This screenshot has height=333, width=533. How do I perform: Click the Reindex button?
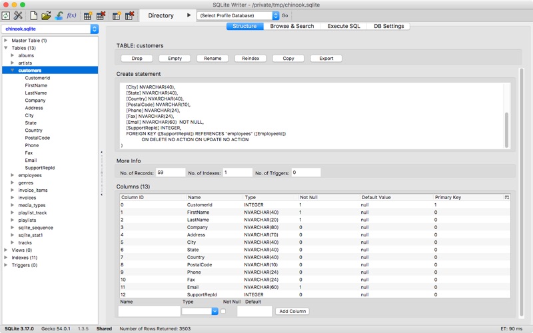pos(251,59)
